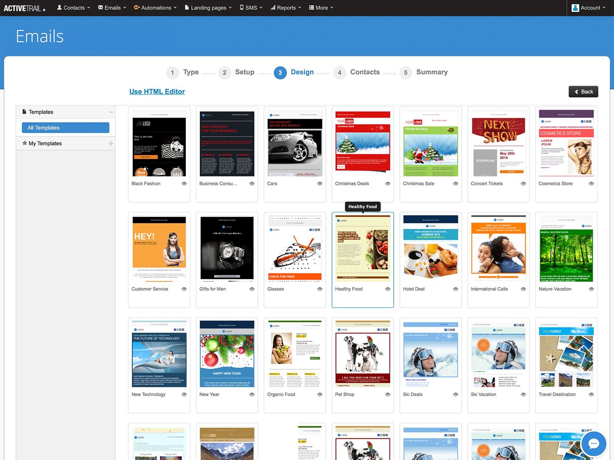Screen dimensions: 614x460
Task: Preview the Black Fashion template via eye icon
Action: (x=184, y=184)
